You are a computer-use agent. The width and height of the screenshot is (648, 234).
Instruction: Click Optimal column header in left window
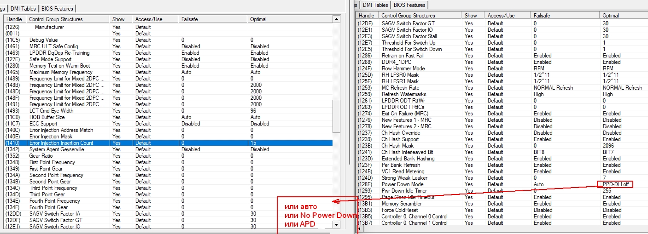click(290, 19)
